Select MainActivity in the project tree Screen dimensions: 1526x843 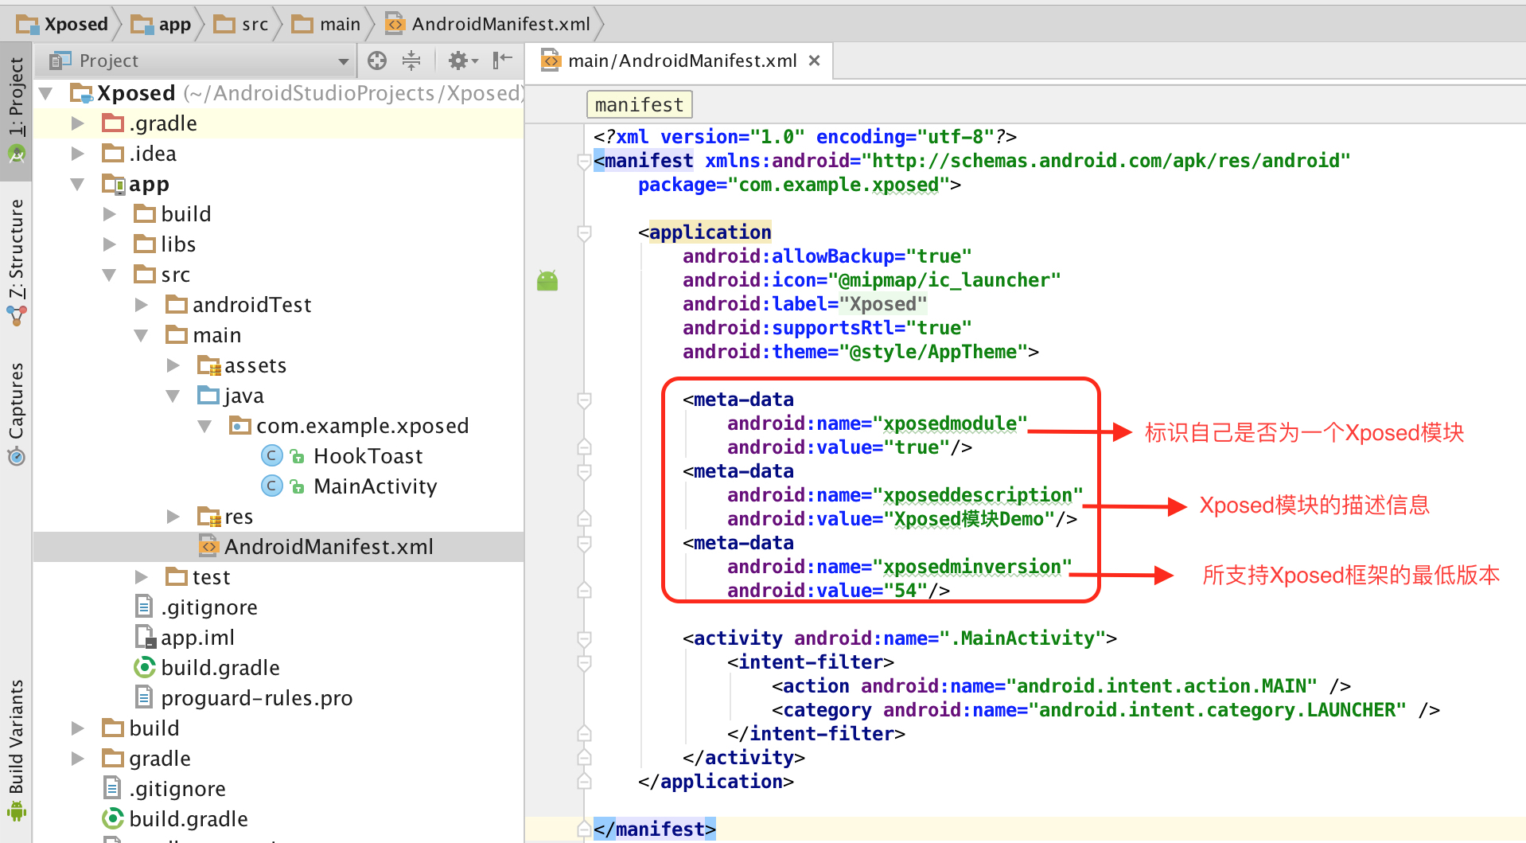click(376, 486)
